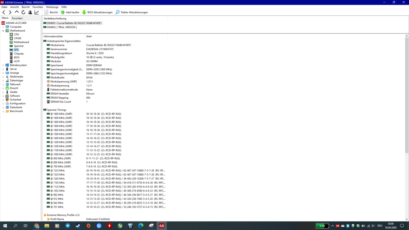This screenshot has width=409, height=230.
Task: Expand the Betriebssystem tree node
Action: coord(3,65)
